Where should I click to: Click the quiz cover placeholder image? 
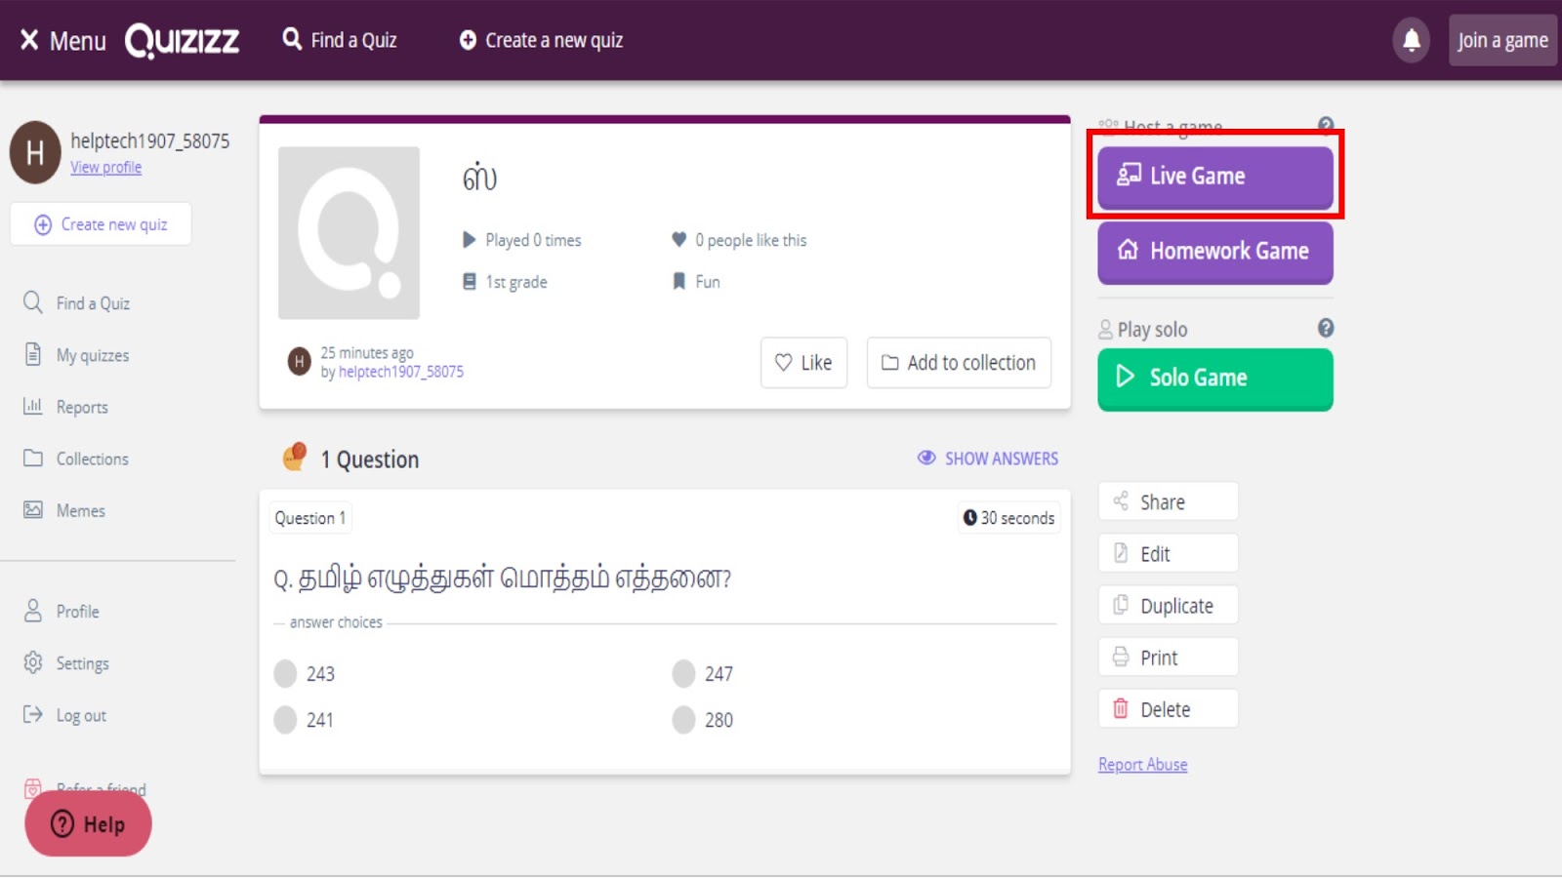click(349, 233)
